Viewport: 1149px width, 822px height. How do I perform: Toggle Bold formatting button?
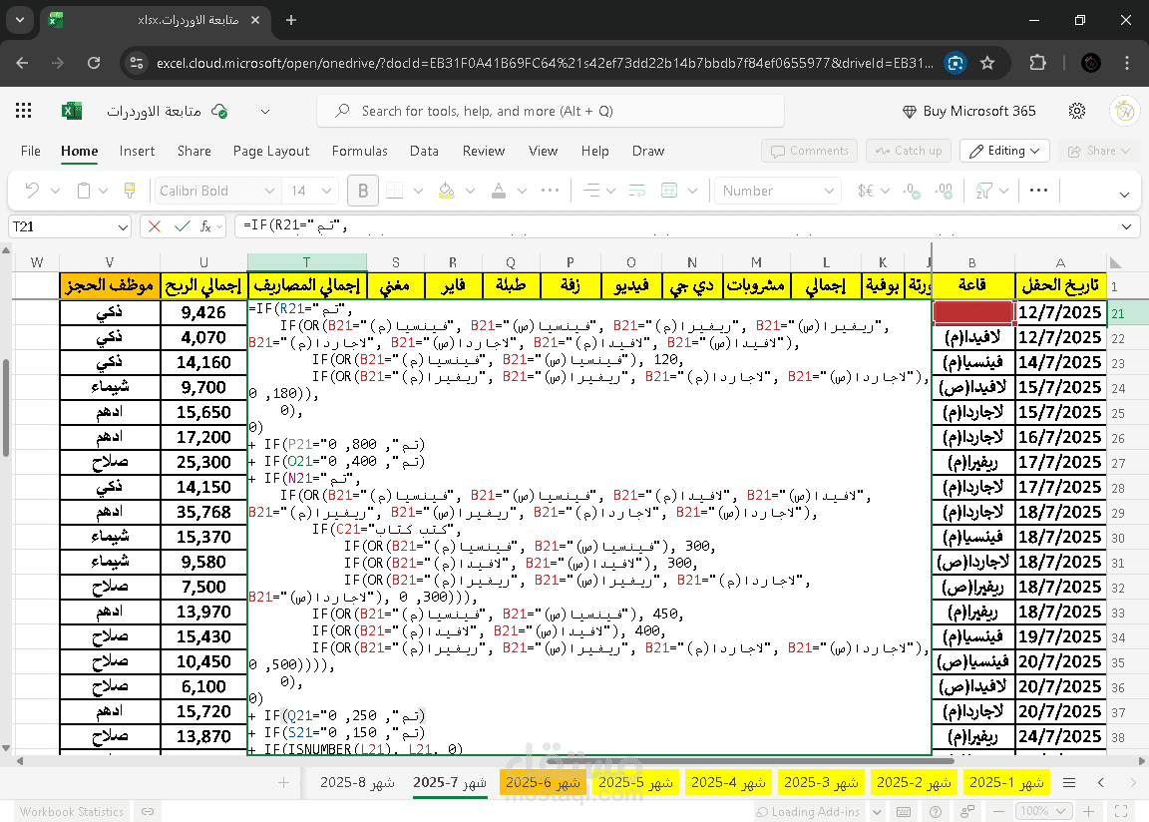(363, 191)
